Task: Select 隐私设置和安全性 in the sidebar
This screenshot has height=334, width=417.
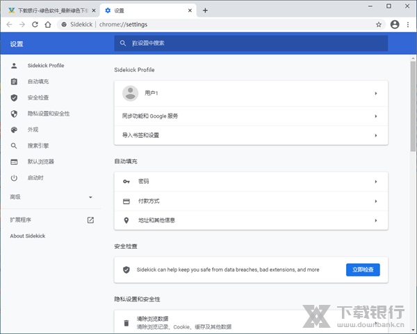Action: (49, 114)
